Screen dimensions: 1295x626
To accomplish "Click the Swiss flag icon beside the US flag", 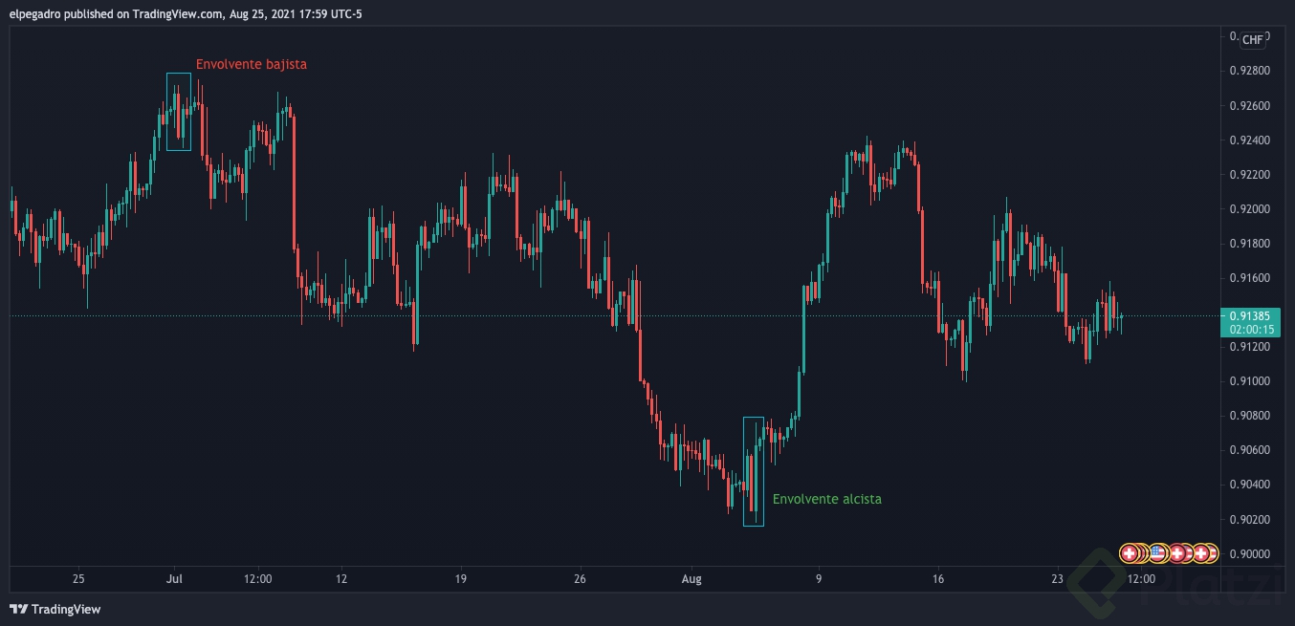I will coord(1177,552).
